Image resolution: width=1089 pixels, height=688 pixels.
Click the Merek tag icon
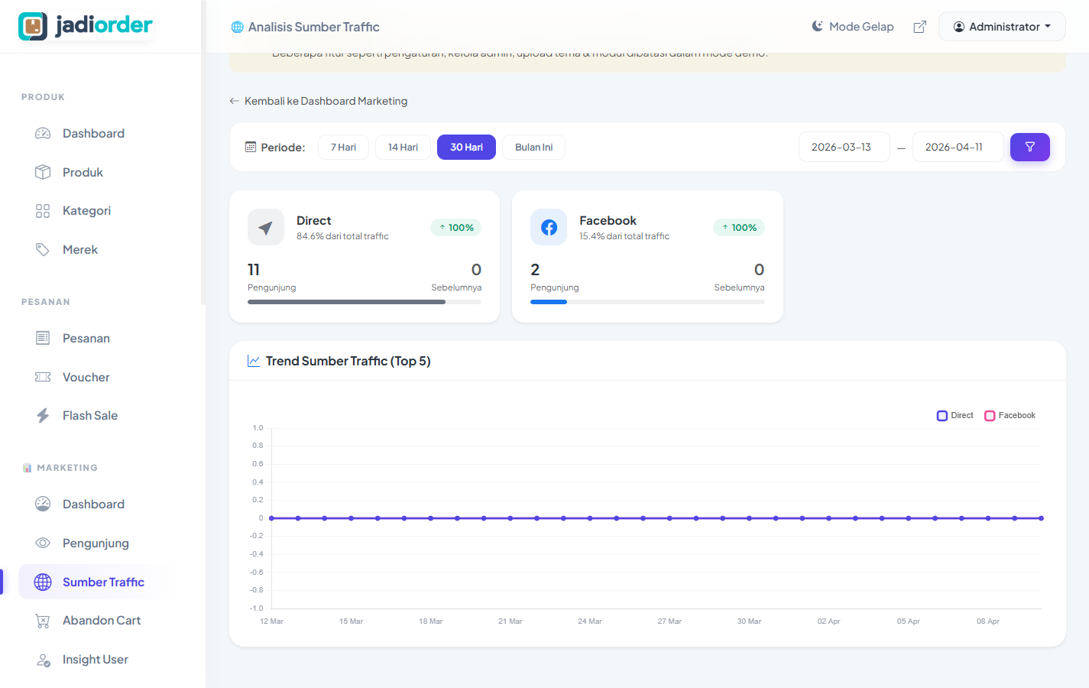tap(44, 249)
